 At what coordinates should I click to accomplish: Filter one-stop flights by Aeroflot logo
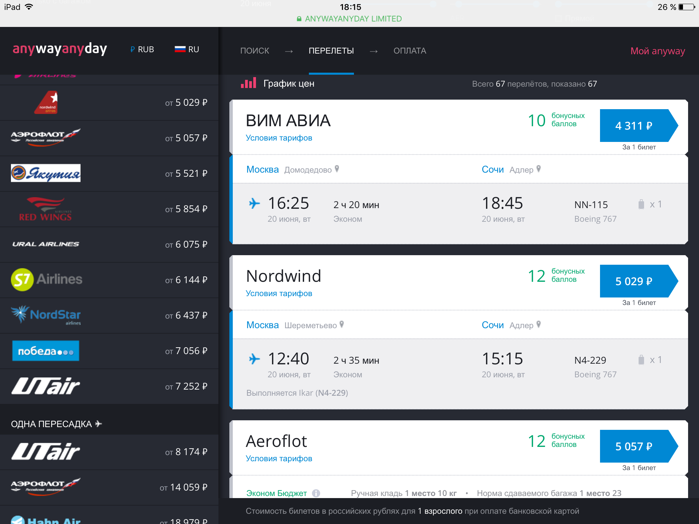point(46,487)
